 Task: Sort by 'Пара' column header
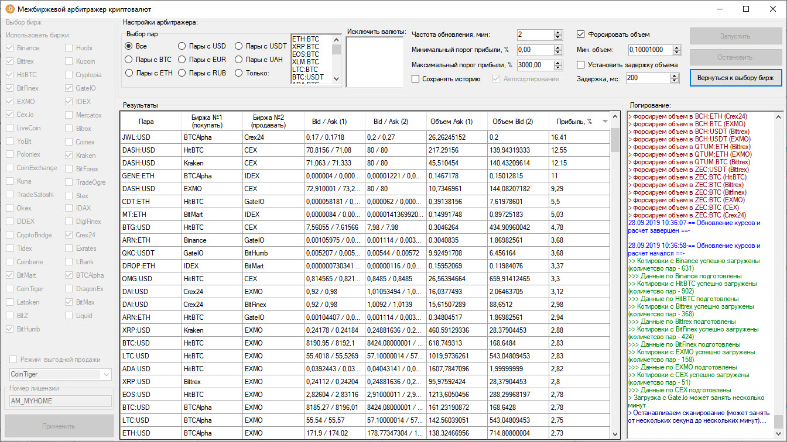point(151,122)
